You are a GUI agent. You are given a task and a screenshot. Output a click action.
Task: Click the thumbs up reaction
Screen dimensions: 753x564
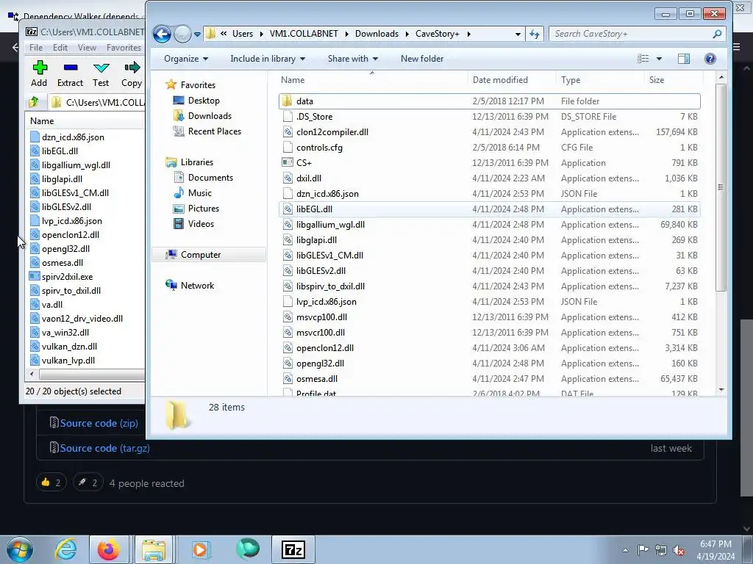coord(51,482)
